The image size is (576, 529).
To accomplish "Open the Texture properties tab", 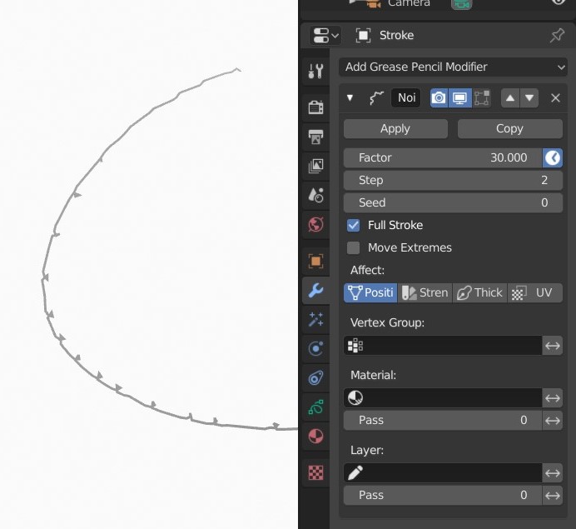I will click(x=315, y=472).
